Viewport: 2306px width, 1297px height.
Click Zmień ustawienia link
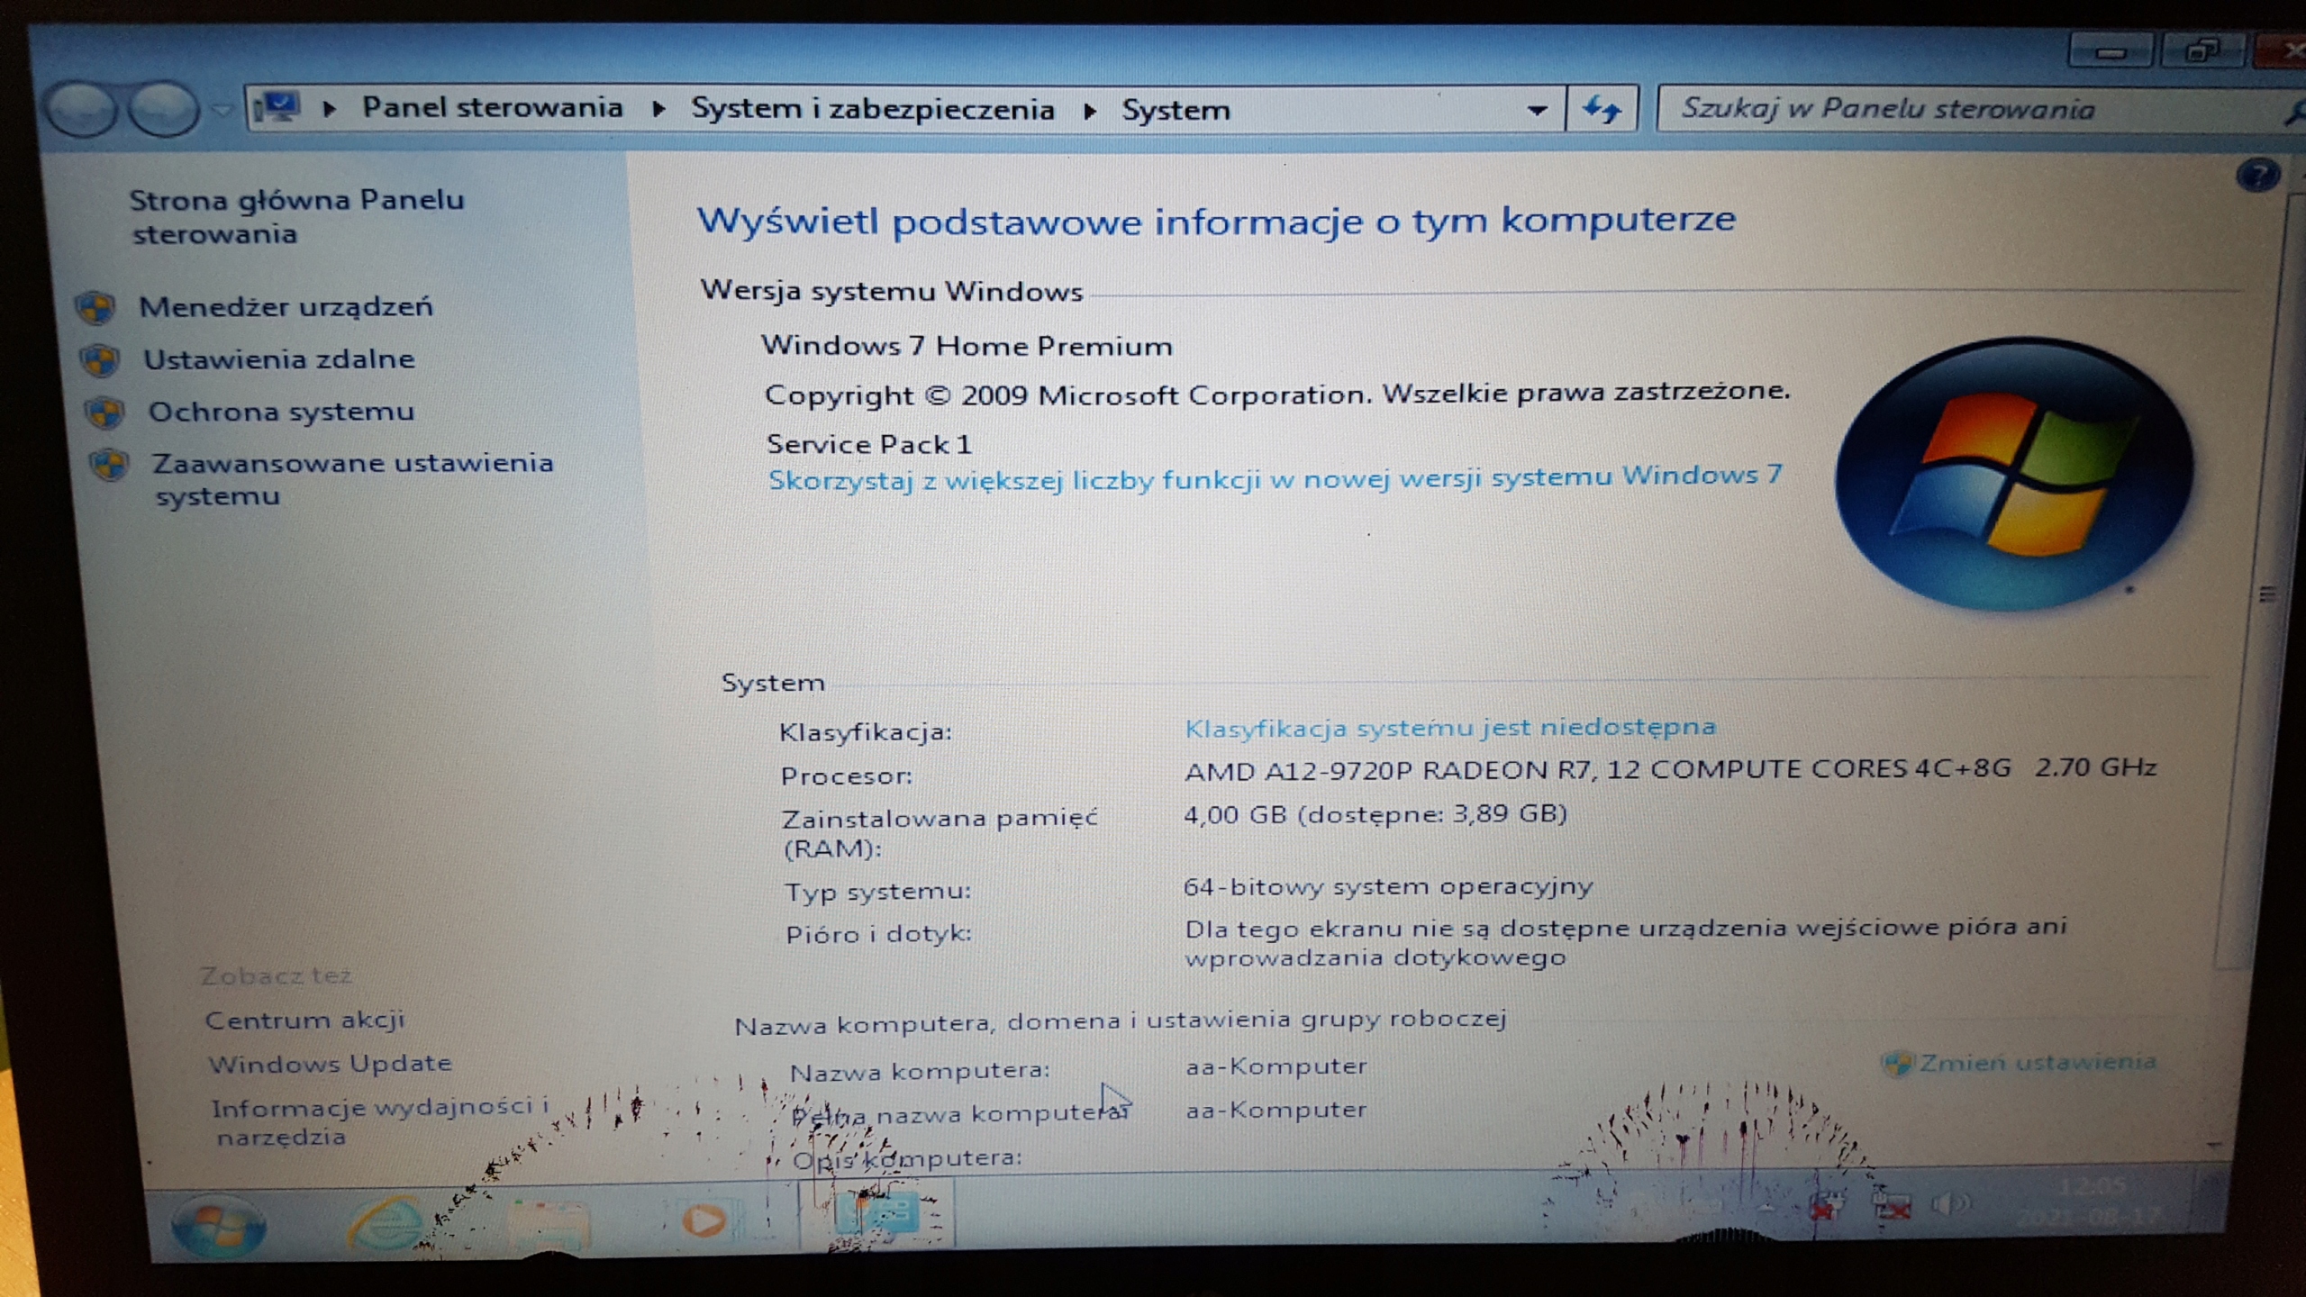click(2036, 1063)
